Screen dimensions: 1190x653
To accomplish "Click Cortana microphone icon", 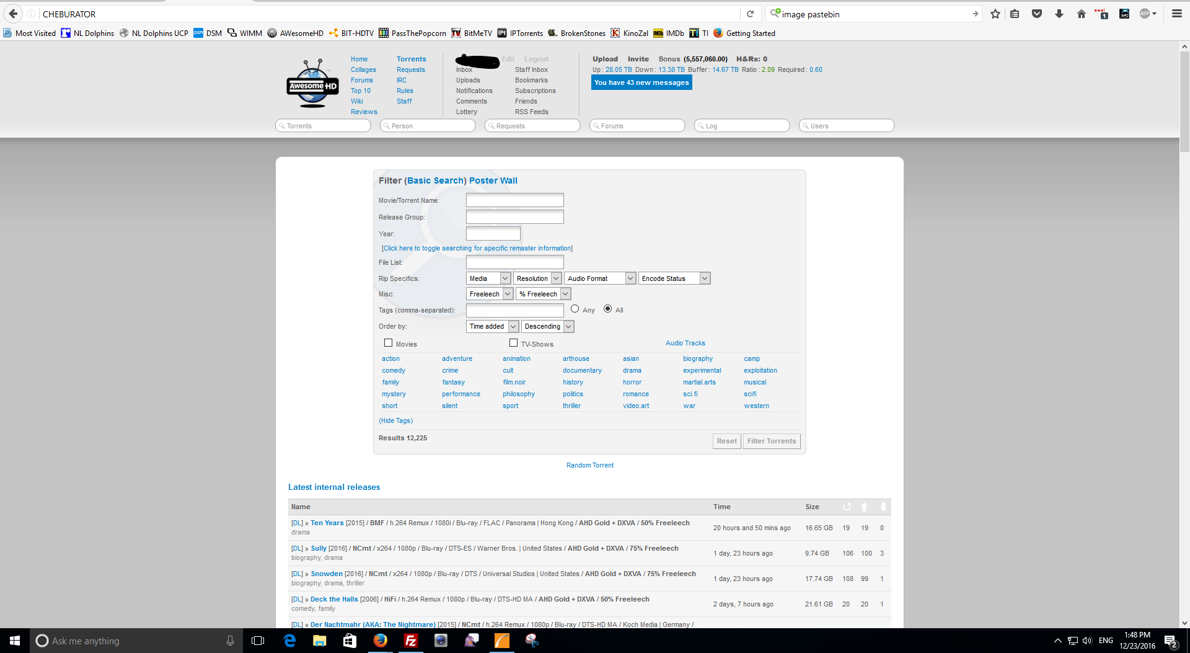I will 230,641.
